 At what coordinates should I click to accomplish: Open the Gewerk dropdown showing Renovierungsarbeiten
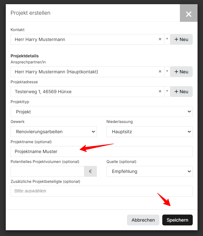click(x=54, y=132)
